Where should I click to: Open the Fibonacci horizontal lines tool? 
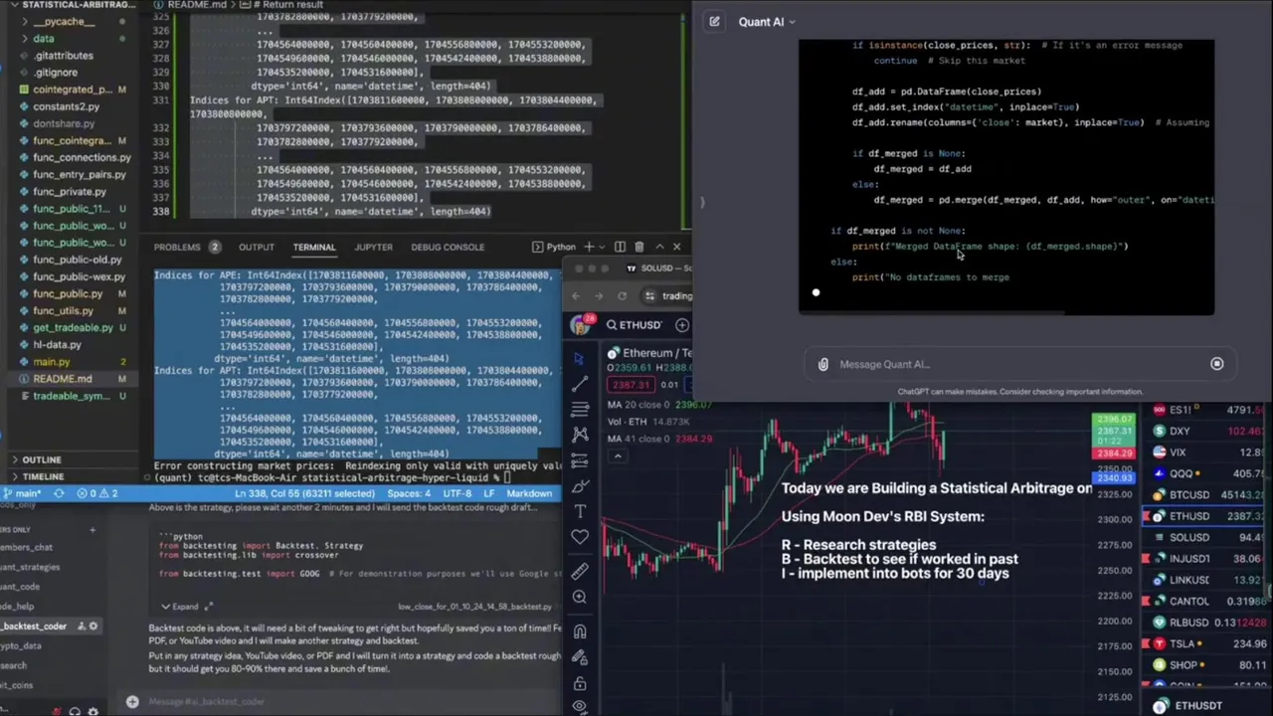click(580, 409)
